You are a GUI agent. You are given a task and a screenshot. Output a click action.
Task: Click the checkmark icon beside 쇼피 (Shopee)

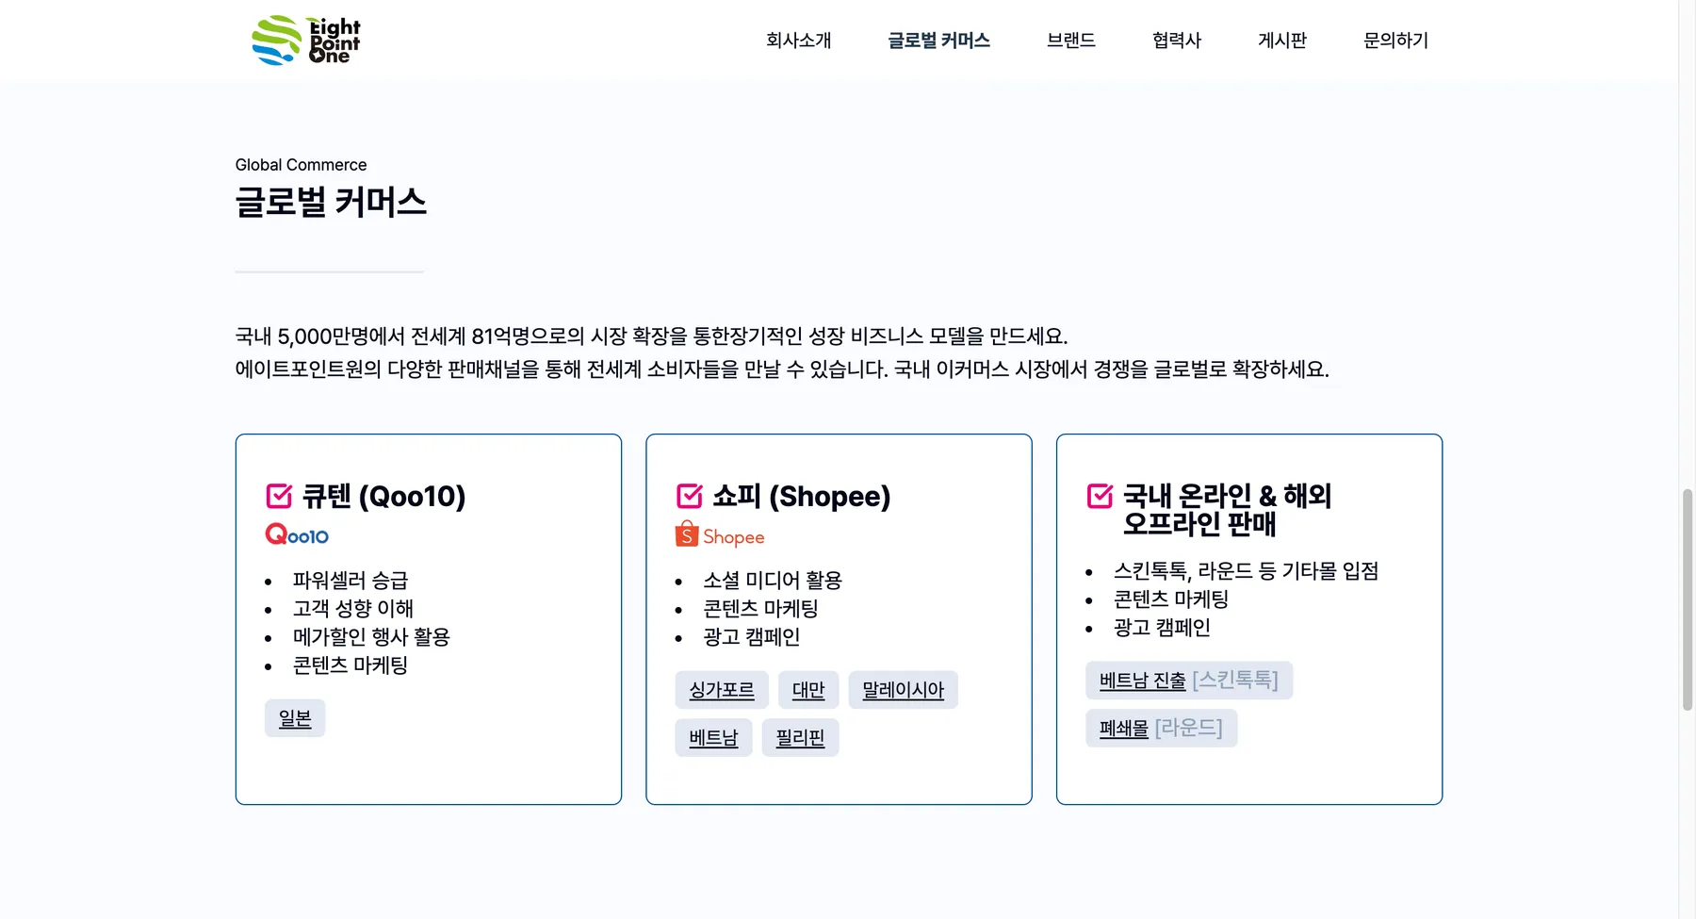click(690, 496)
